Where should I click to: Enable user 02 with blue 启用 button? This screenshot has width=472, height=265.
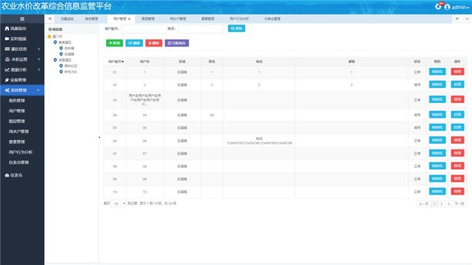click(x=457, y=85)
